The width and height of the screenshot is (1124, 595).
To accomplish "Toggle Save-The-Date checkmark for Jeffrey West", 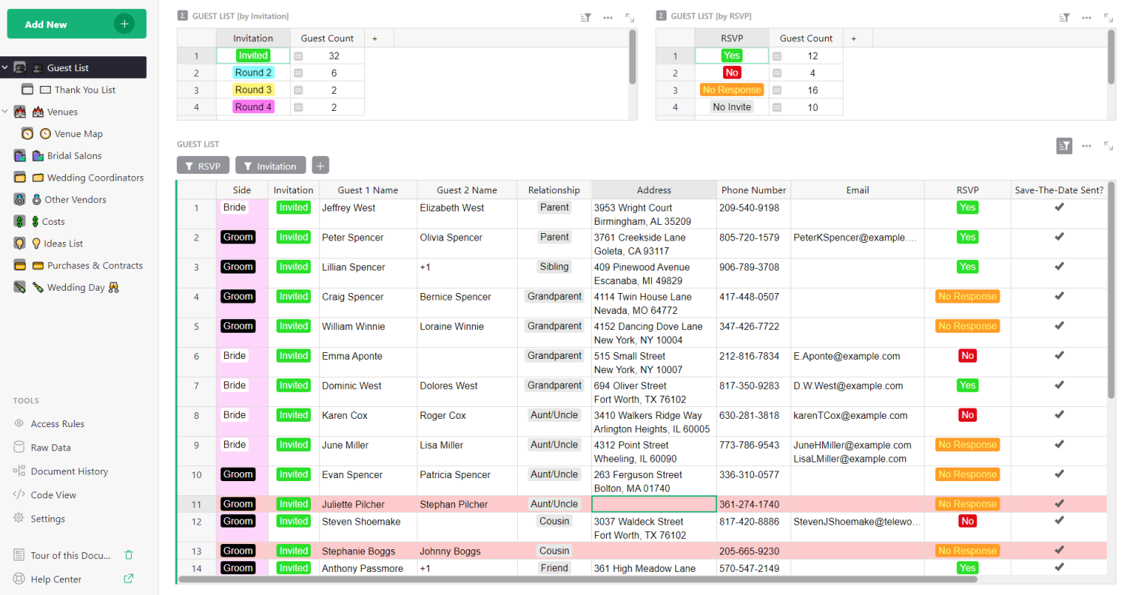I will point(1059,207).
